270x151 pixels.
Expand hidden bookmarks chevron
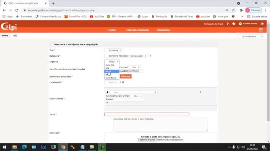click(242, 16)
